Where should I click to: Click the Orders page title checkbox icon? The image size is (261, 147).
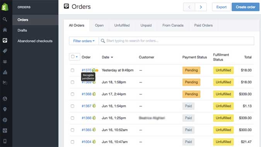(x=66, y=6)
